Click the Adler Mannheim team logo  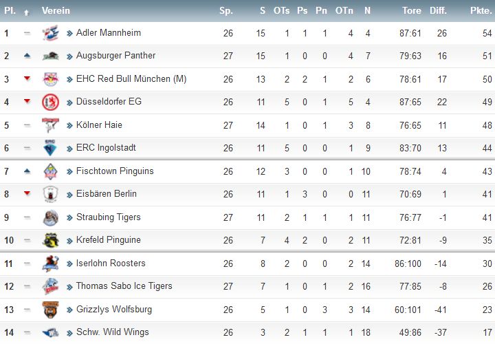click(x=50, y=33)
